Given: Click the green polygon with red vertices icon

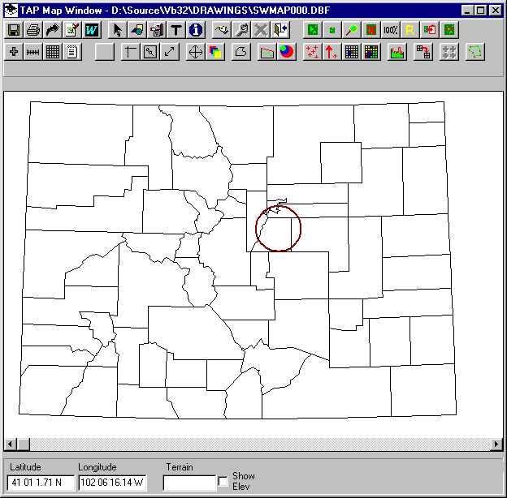Looking at the screenshot, I should [x=475, y=52].
